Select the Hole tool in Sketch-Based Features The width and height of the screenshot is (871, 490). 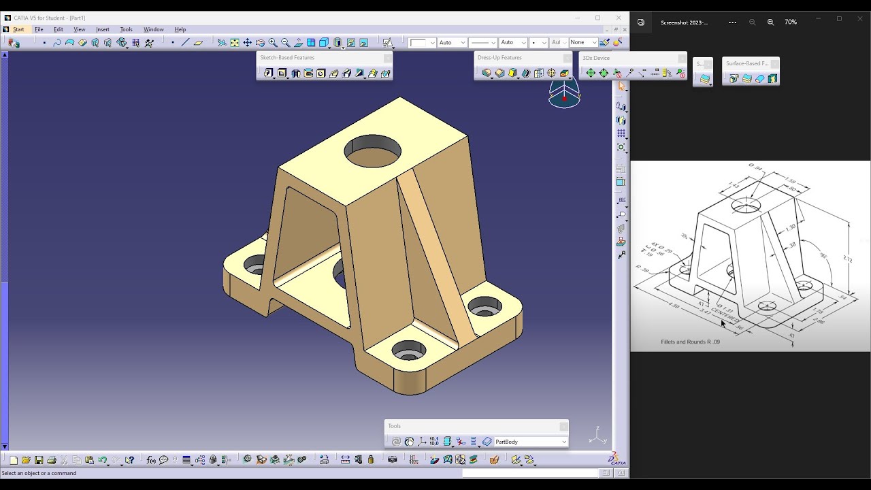pos(321,73)
